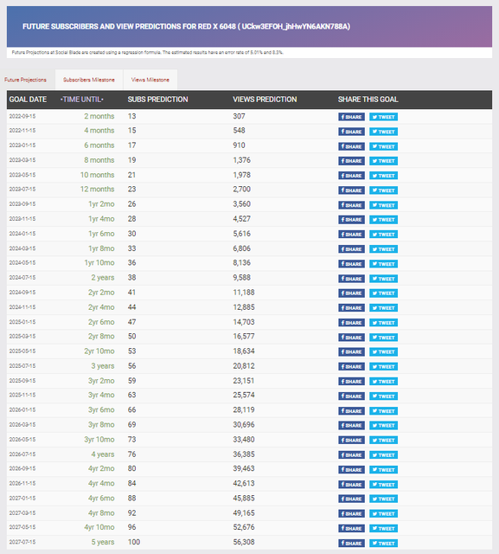
Task: Share the 2yr 4mo goal on Facebook
Action: coord(351,308)
